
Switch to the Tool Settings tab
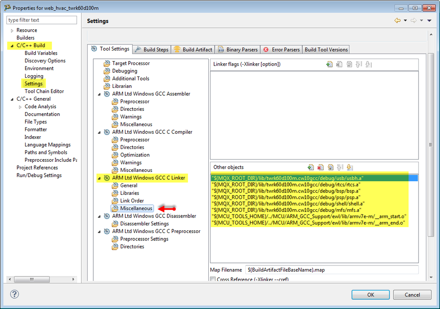110,49
